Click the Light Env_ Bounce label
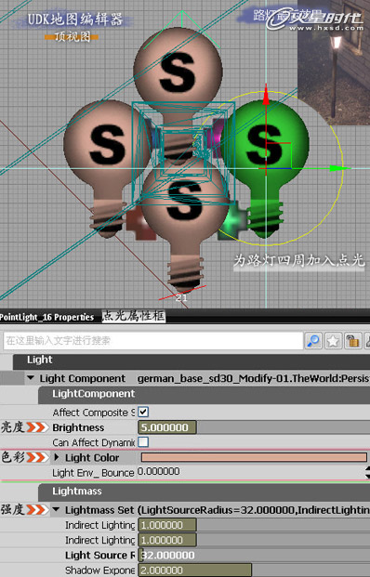Screen dimensions: 370x577 click(x=93, y=473)
